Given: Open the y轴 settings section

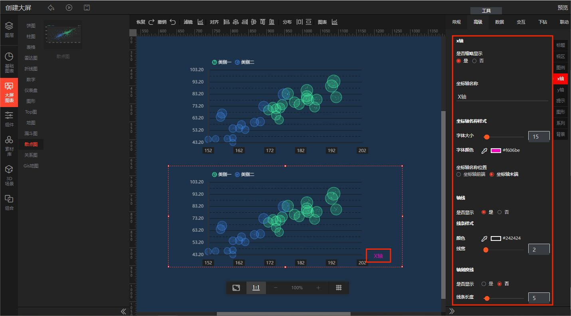Looking at the screenshot, I should click(x=561, y=90).
